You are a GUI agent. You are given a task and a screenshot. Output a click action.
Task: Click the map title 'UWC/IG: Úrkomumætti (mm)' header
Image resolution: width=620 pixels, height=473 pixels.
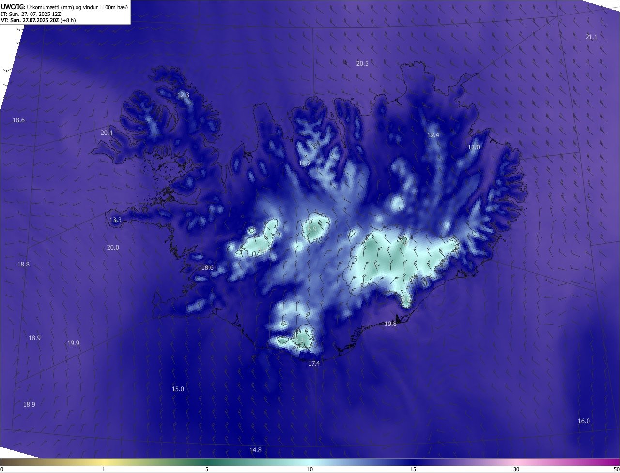coord(64,7)
